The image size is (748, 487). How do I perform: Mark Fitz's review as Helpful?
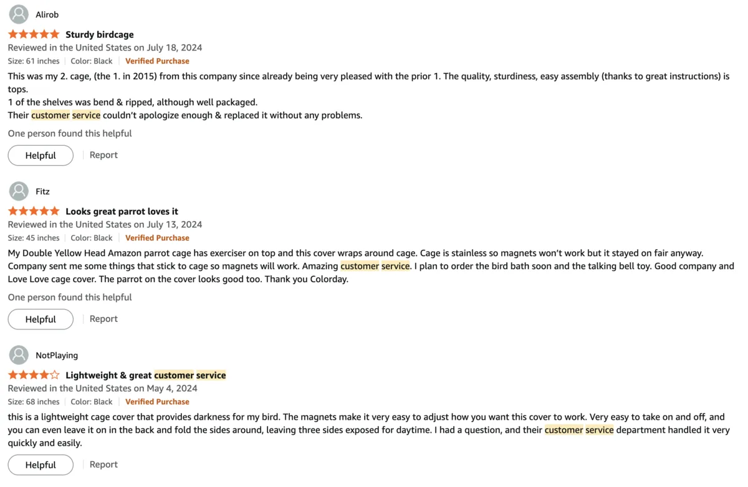tap(40, 319)
